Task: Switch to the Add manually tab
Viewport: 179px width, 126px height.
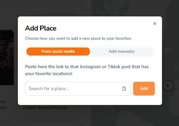Action: (122, 51)
